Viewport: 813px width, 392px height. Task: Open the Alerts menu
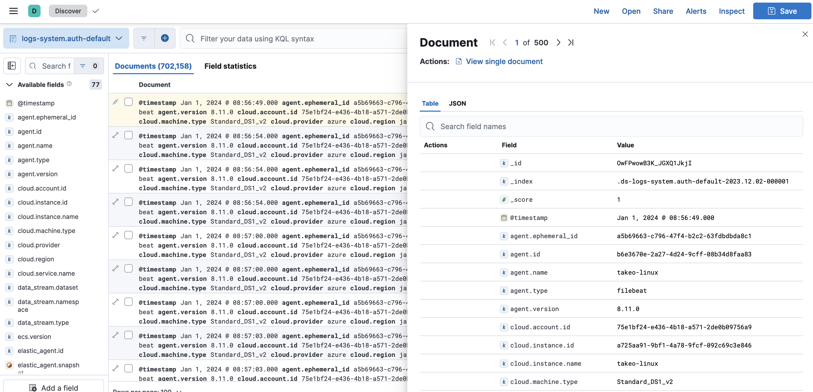point(696,11)
